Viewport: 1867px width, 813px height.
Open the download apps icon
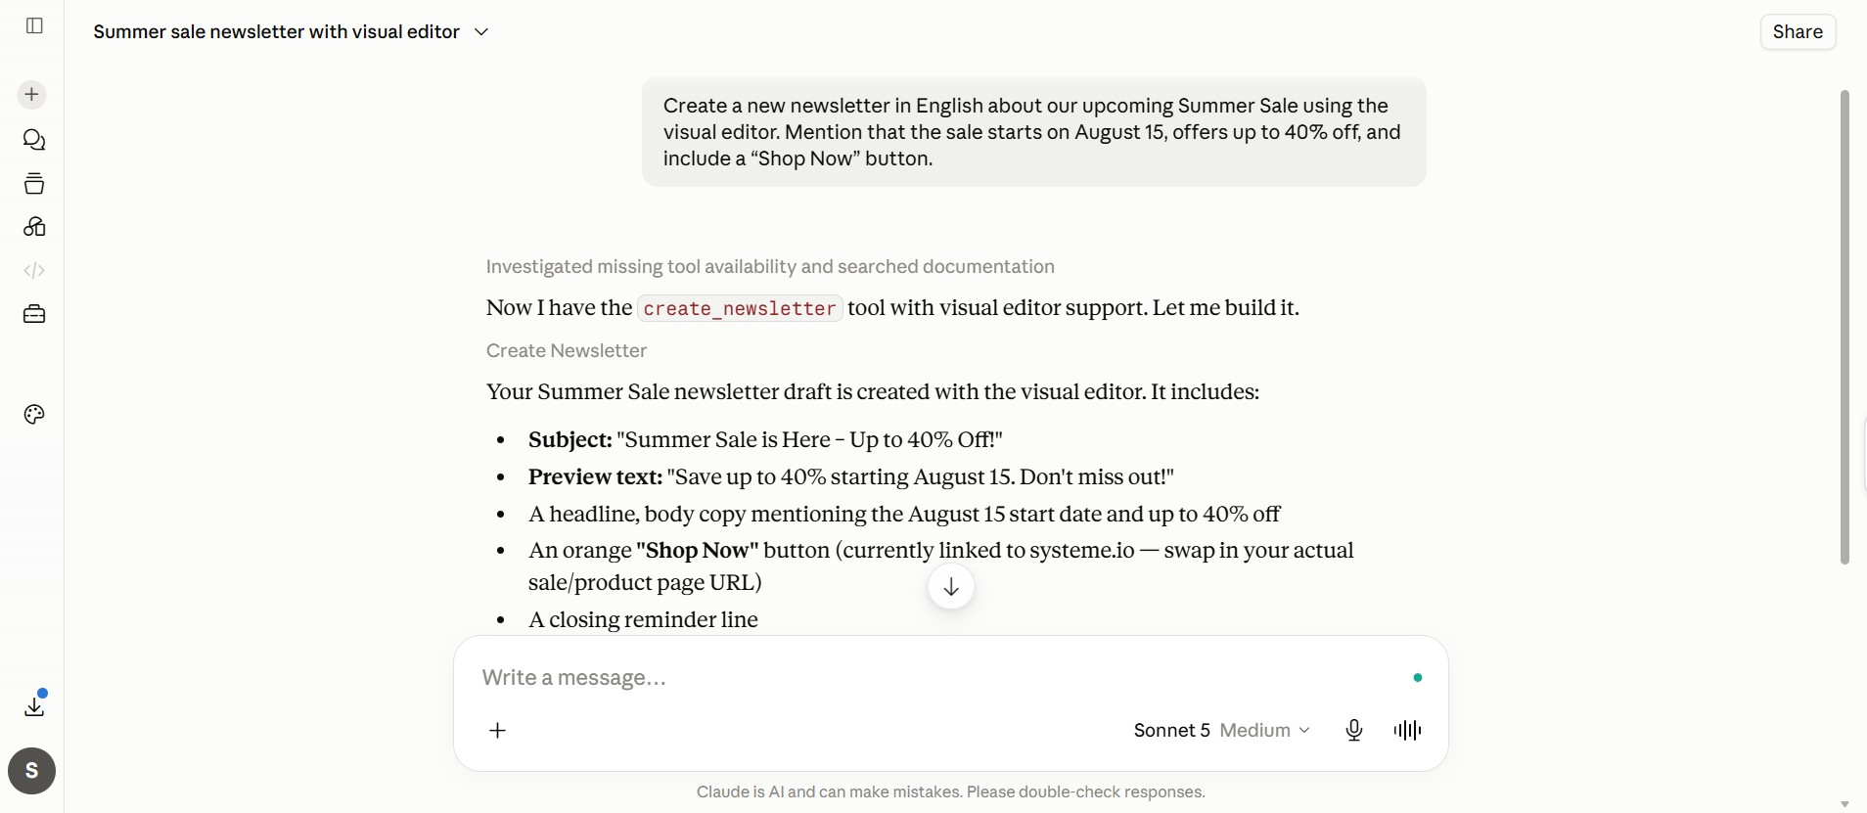(34, 705)
